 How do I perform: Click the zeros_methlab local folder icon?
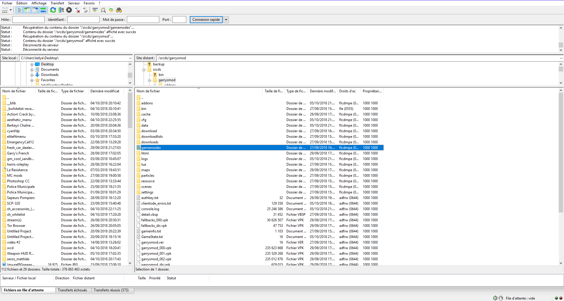(4, 259)
